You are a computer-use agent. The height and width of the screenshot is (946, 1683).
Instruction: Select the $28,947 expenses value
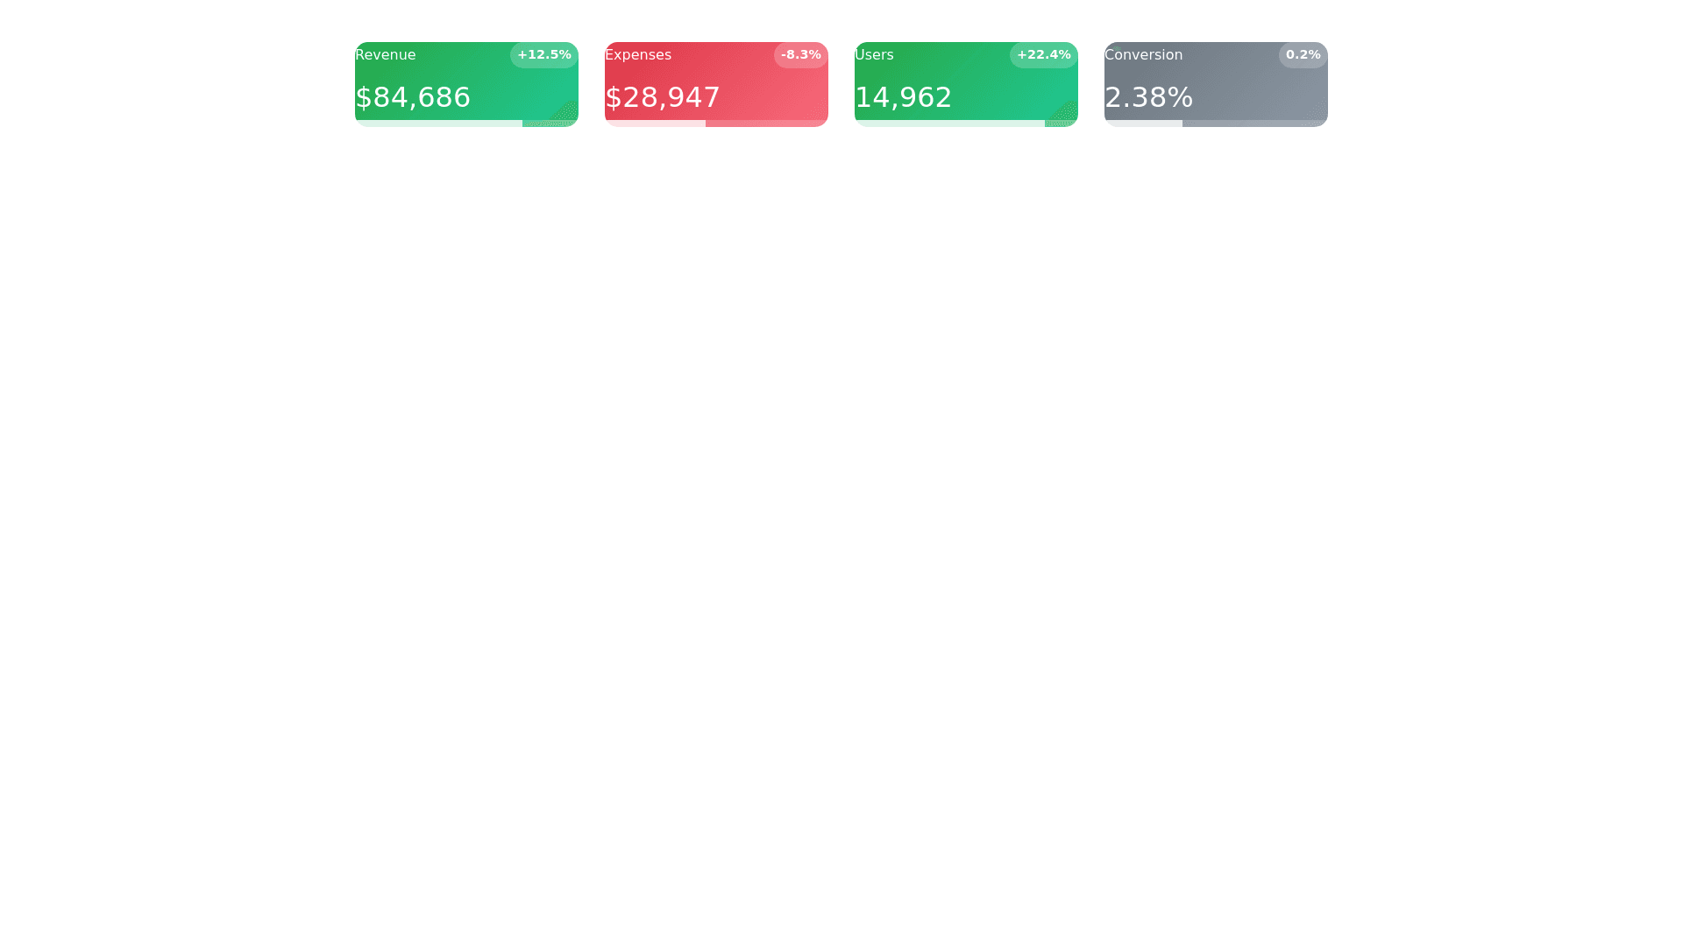(x=663, y=97)
